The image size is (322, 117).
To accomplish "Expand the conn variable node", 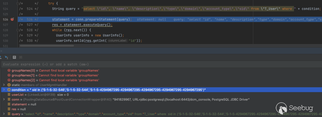I will (4, 100).
